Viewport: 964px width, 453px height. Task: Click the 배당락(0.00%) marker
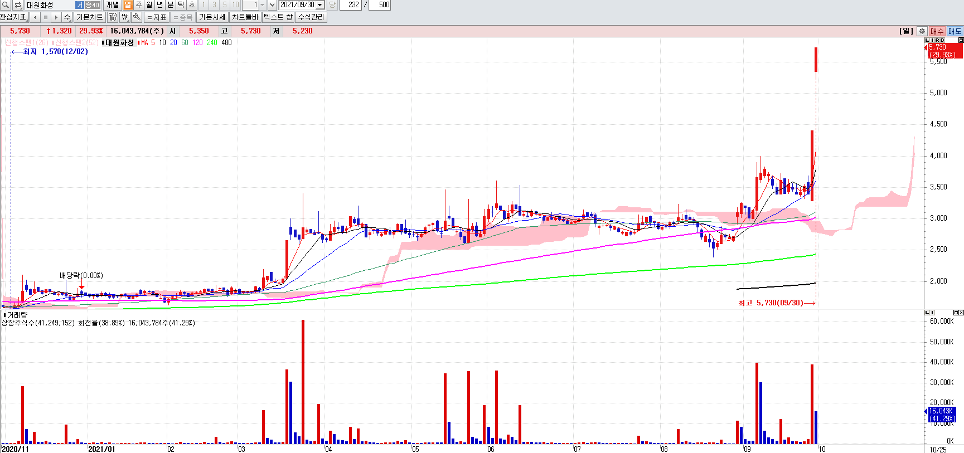pos(81,275)
